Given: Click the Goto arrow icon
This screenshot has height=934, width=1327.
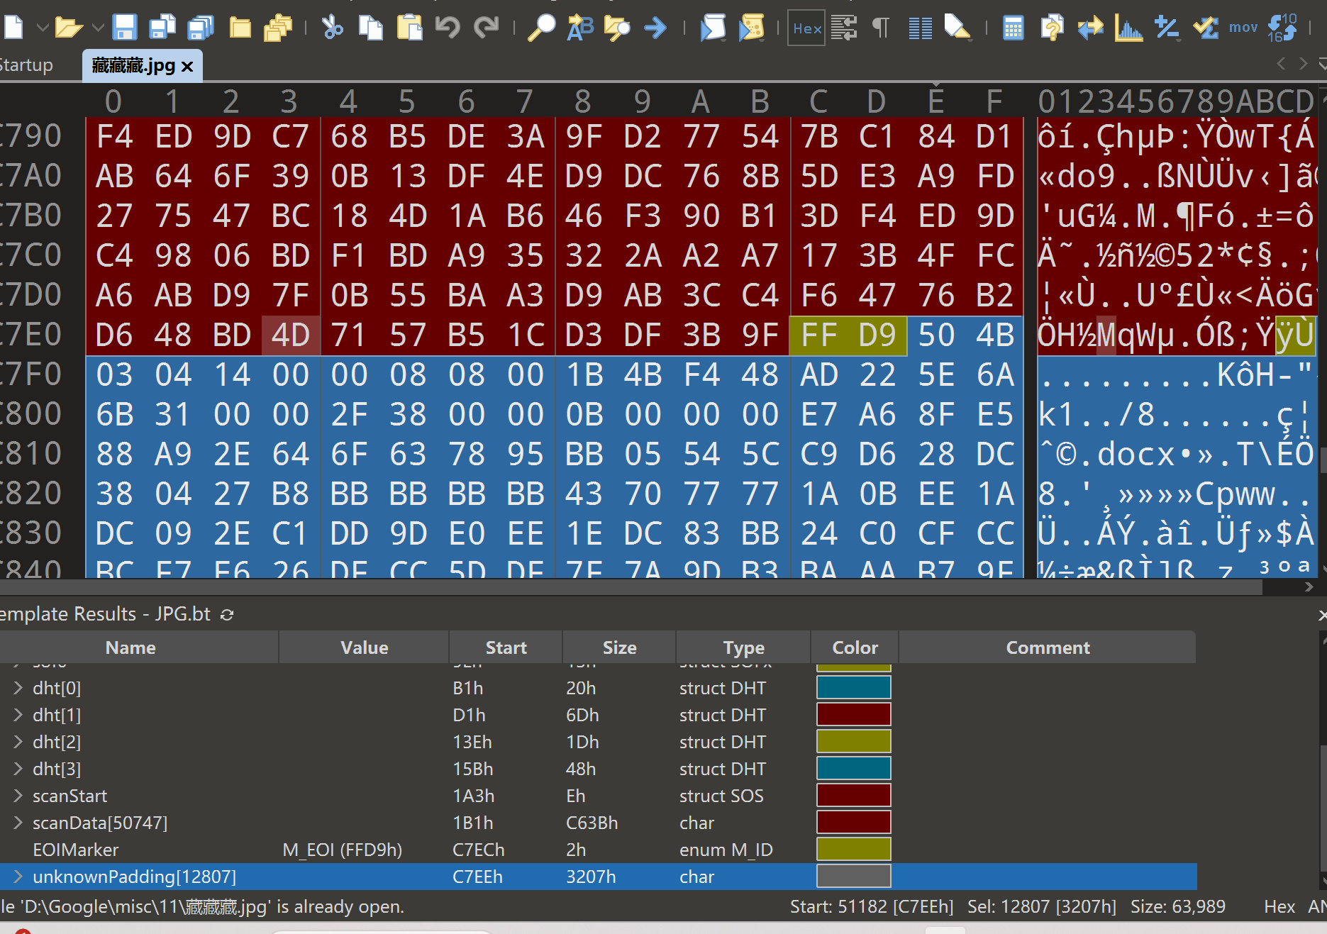Looking at the screenshot, I should tap(656, 28).
